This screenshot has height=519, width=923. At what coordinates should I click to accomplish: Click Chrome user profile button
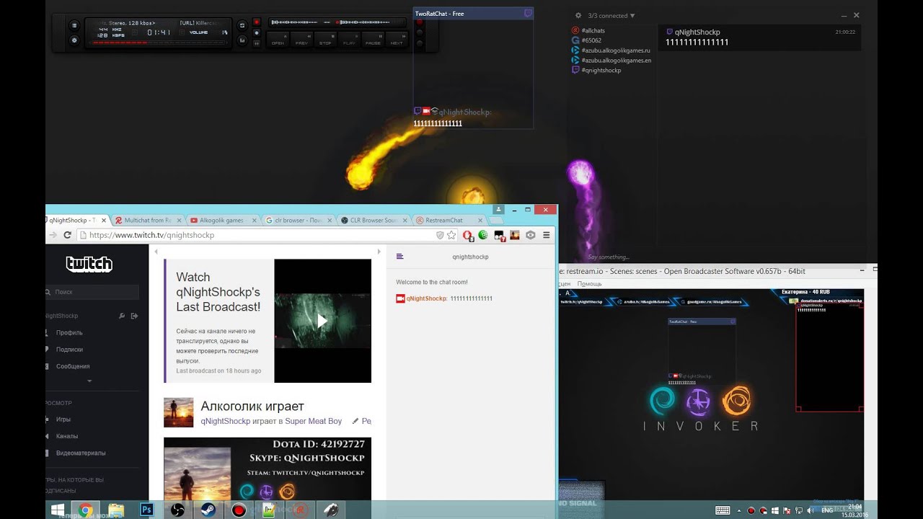tap(498, 210)
